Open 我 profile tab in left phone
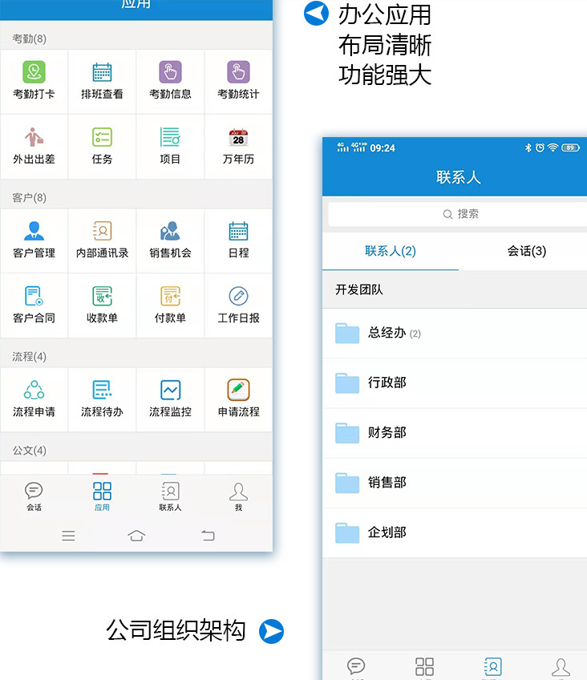This screenshot has width=587, height=680. [238, 496]
